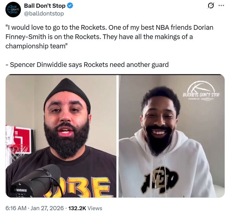Click the blue verified badge
Screen dimensions: 229x213
pos(70,6)
